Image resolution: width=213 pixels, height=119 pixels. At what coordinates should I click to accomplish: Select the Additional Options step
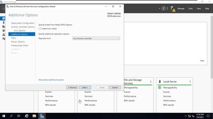click(x=22, y=34)
